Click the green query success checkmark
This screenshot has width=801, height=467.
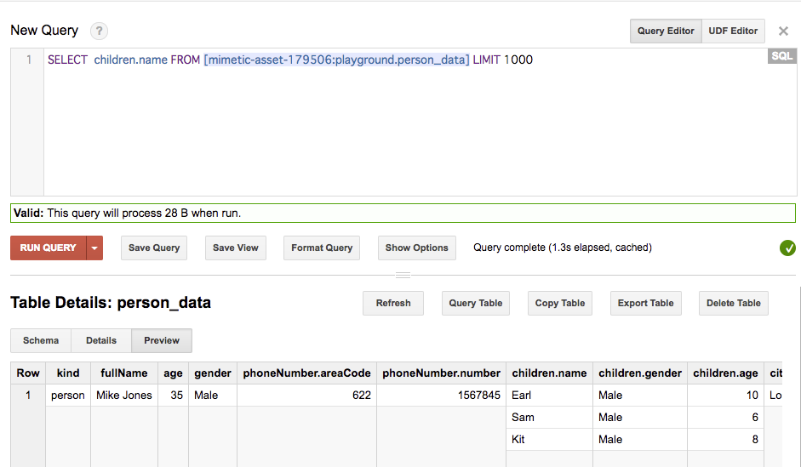click(787, 248)
